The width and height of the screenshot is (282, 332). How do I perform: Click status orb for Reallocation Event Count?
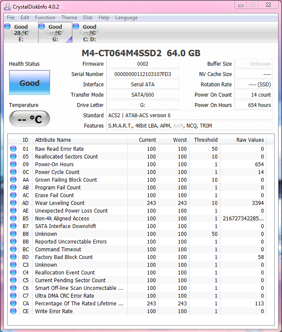pyautogui.click(x=13, y=272)
